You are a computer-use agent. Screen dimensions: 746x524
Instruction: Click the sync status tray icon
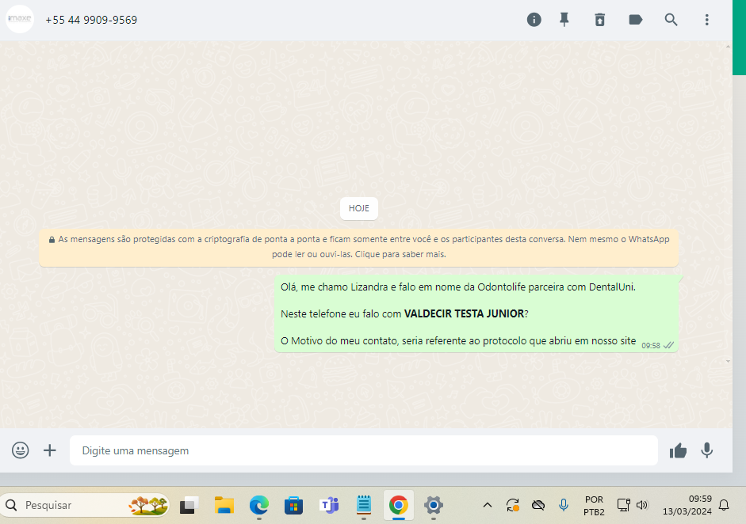(x=512, y=505)
